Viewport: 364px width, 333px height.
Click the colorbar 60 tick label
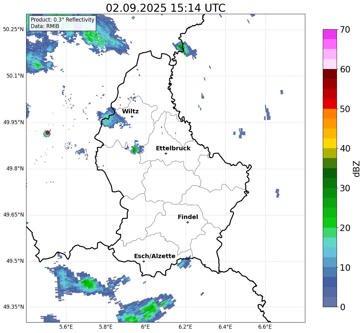(x=345, y=69)
